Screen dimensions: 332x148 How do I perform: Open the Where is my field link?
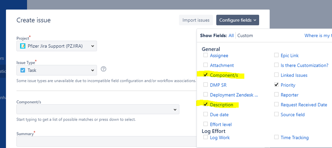(318, 36)
